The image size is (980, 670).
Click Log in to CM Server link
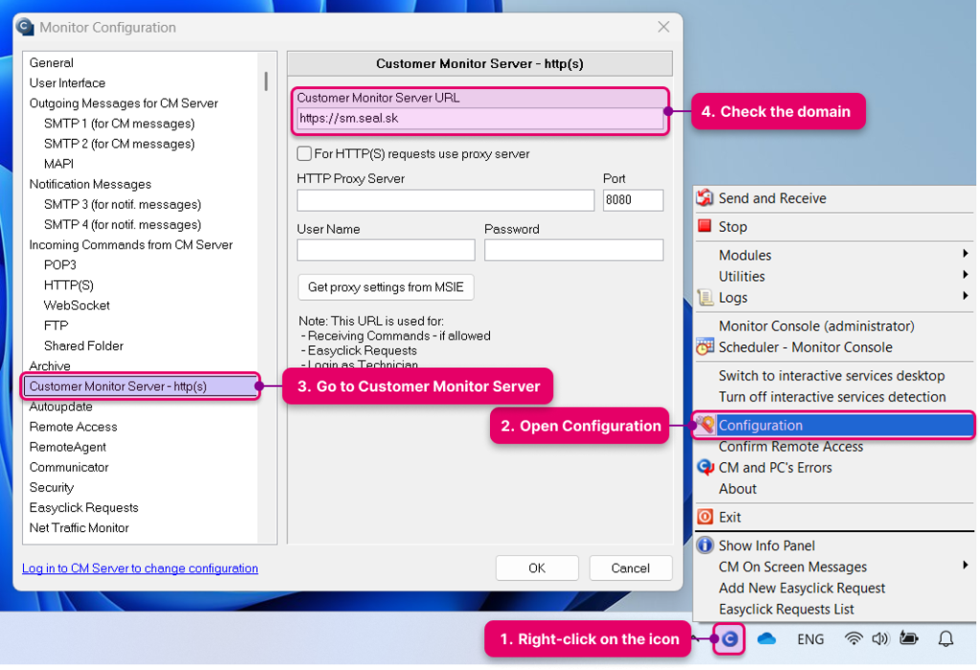point(140,569)
